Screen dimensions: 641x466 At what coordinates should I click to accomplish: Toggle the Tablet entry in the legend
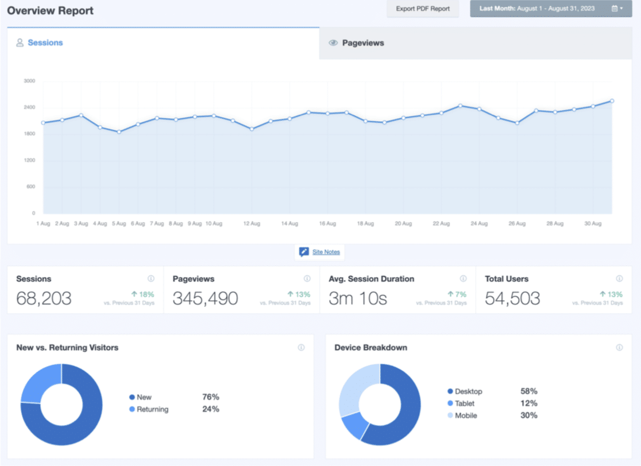click(x=465, y=403)
